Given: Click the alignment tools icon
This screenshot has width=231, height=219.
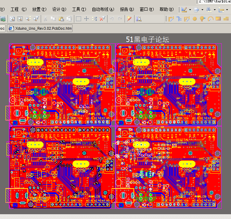Looking at the screenshot, I should [196, 10].
